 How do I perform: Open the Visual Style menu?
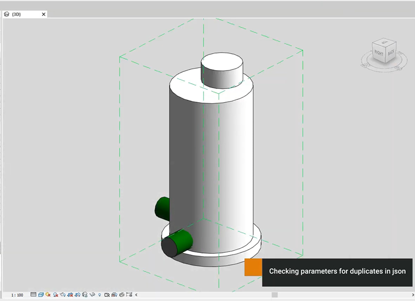(x=41, y=295)
